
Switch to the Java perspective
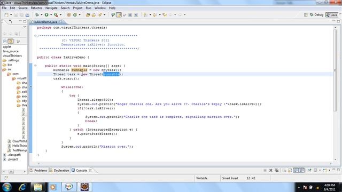(331, 15)
